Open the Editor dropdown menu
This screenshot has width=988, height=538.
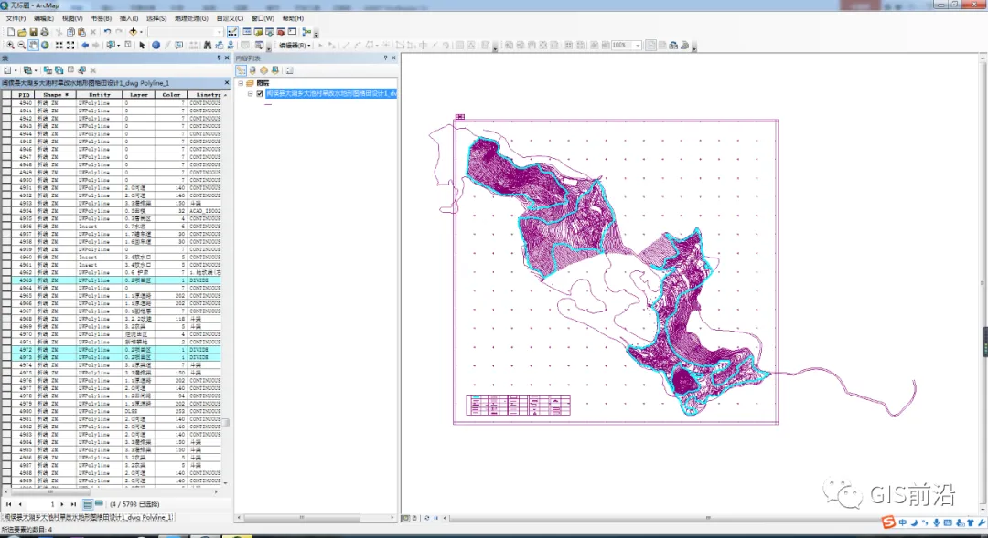click(295, 46)
